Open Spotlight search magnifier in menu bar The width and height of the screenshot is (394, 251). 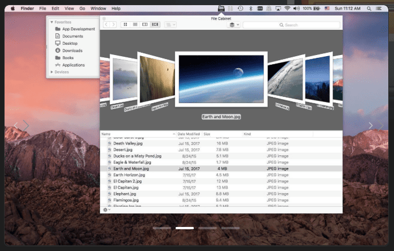(x=369, y=8)
